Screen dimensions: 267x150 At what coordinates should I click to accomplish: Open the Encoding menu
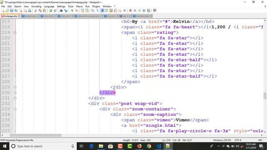coord(36,6)
